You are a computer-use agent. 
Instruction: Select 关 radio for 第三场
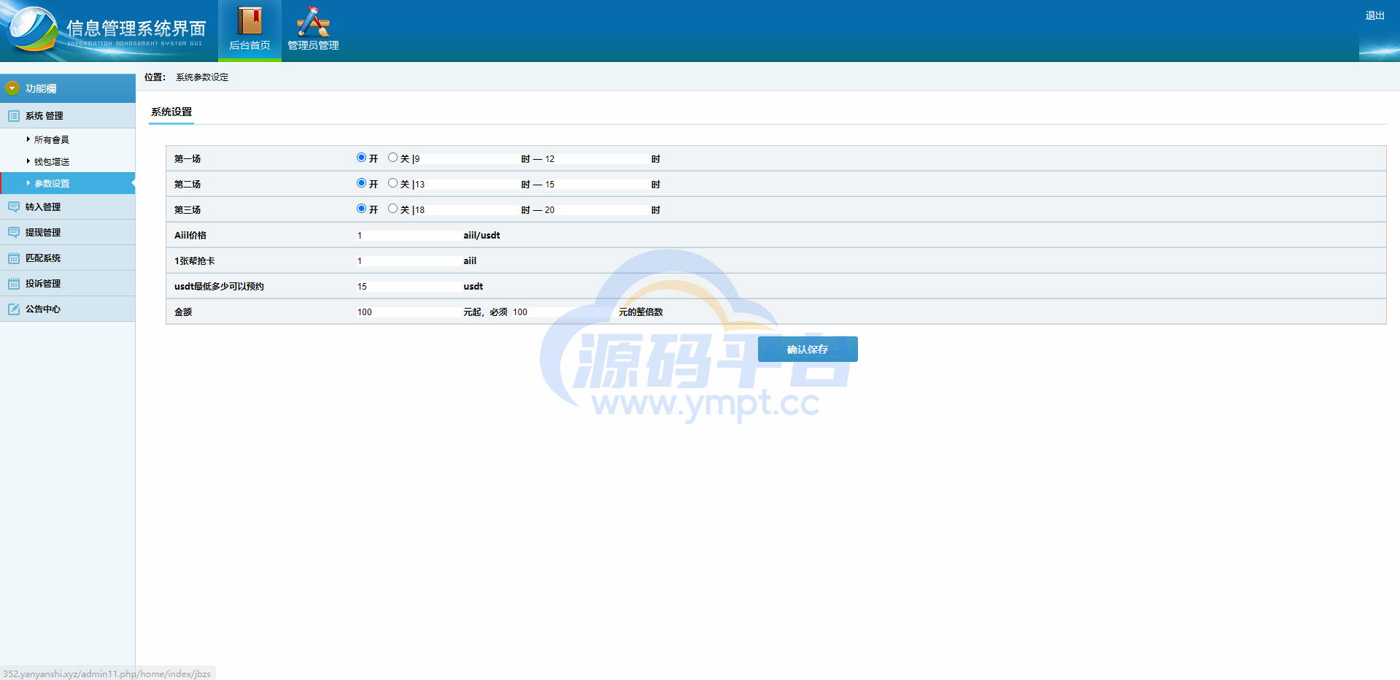tap(392, 209)
